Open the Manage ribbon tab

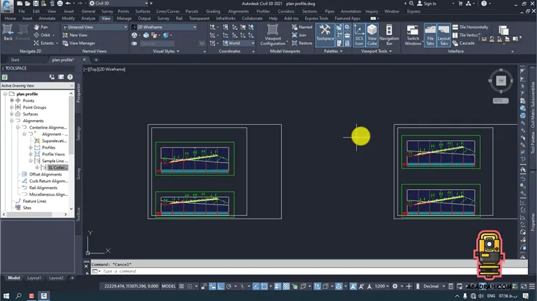[124, 19]
